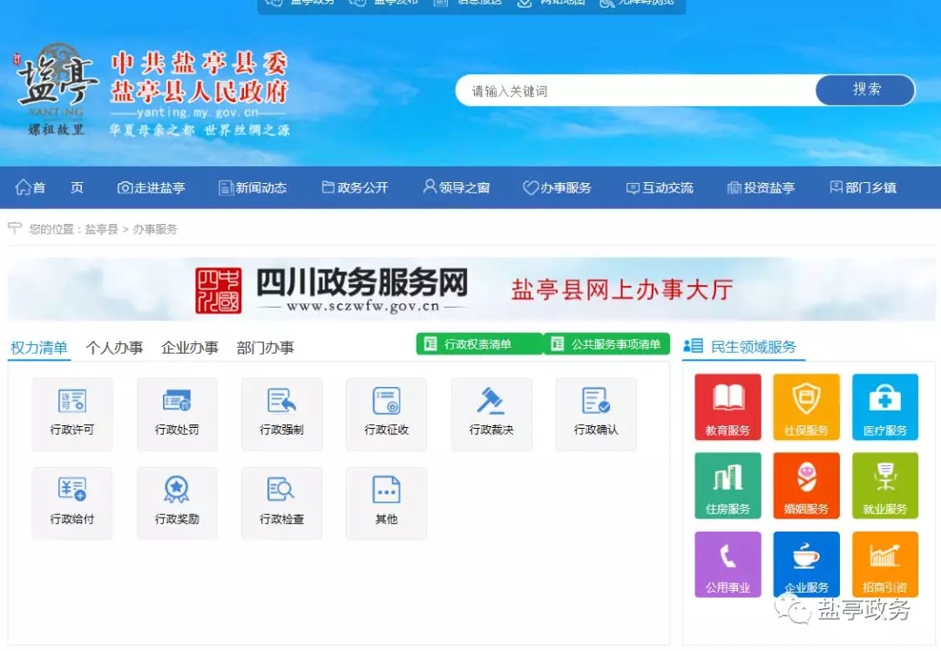Click the 行政裁决 gavel icon tile
The height and width of the screenshot is (651, 941).
click(x=491, y=414)
